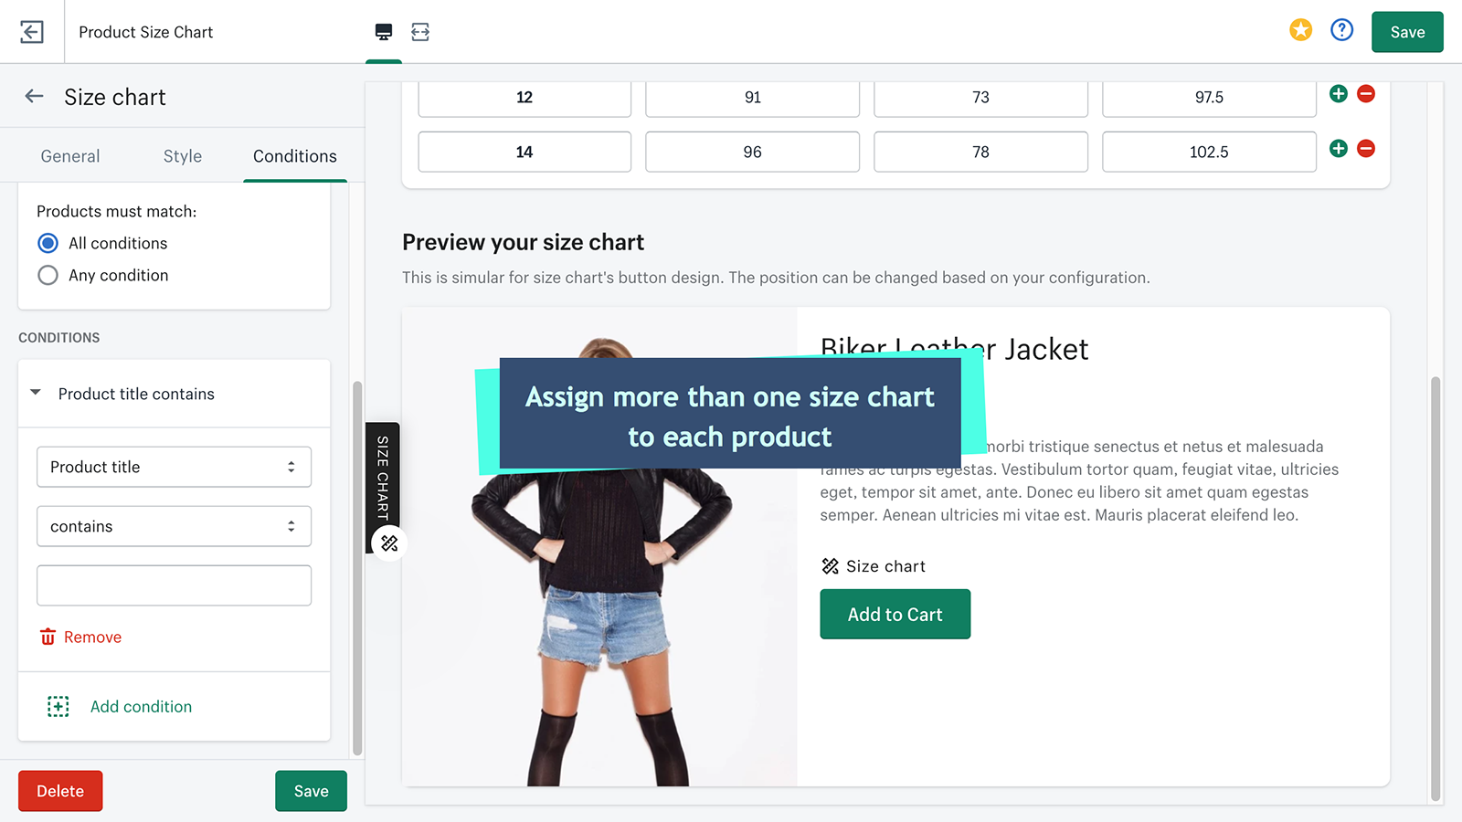Click back arrow beside Size chart heading
The width and height of the screenshot is (1462, 822).
pyautogui.click(x=35, y=96)
